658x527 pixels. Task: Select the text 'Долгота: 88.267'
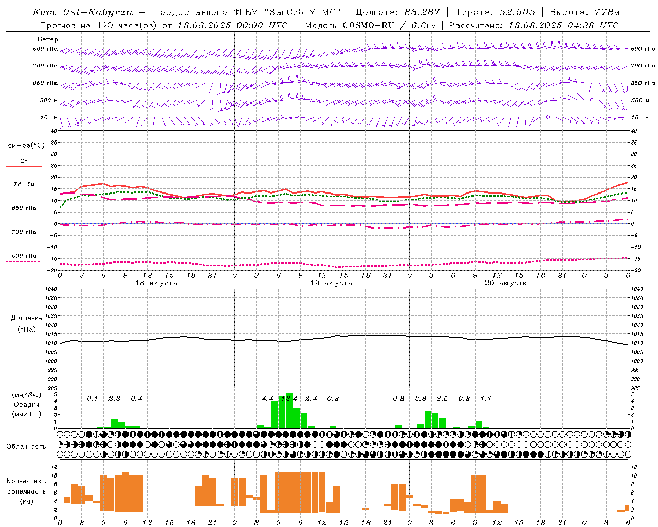click(x=398, y=12)
